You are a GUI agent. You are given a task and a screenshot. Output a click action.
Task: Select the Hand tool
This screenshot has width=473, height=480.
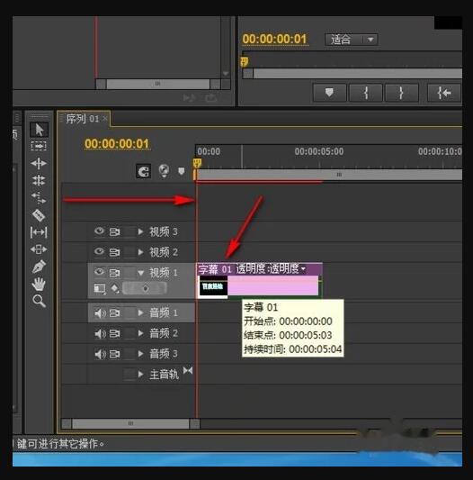pos(39,284)
